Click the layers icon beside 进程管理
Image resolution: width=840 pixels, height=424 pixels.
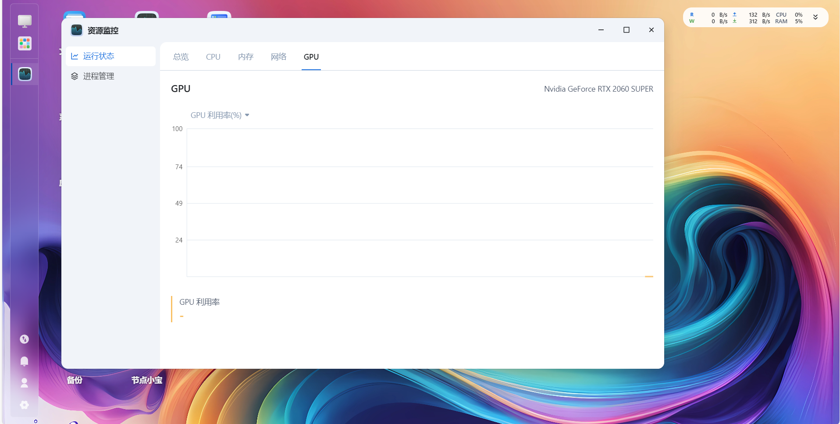[75, 76]
